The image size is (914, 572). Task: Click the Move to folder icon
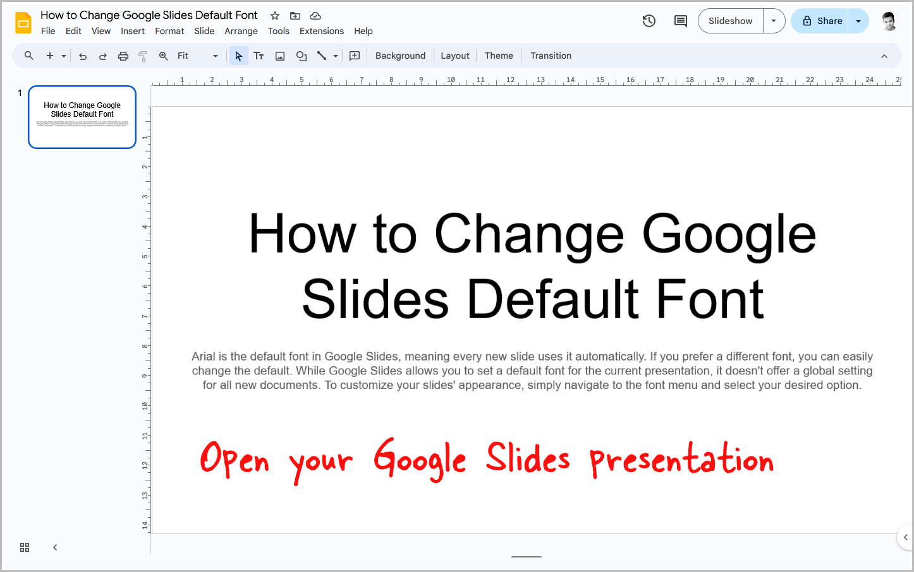coord(295,16)
